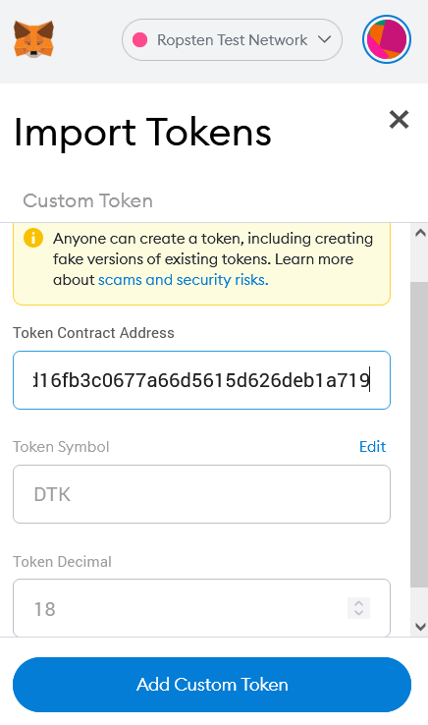Open scams and security risks link

click(x=183, y=280)
